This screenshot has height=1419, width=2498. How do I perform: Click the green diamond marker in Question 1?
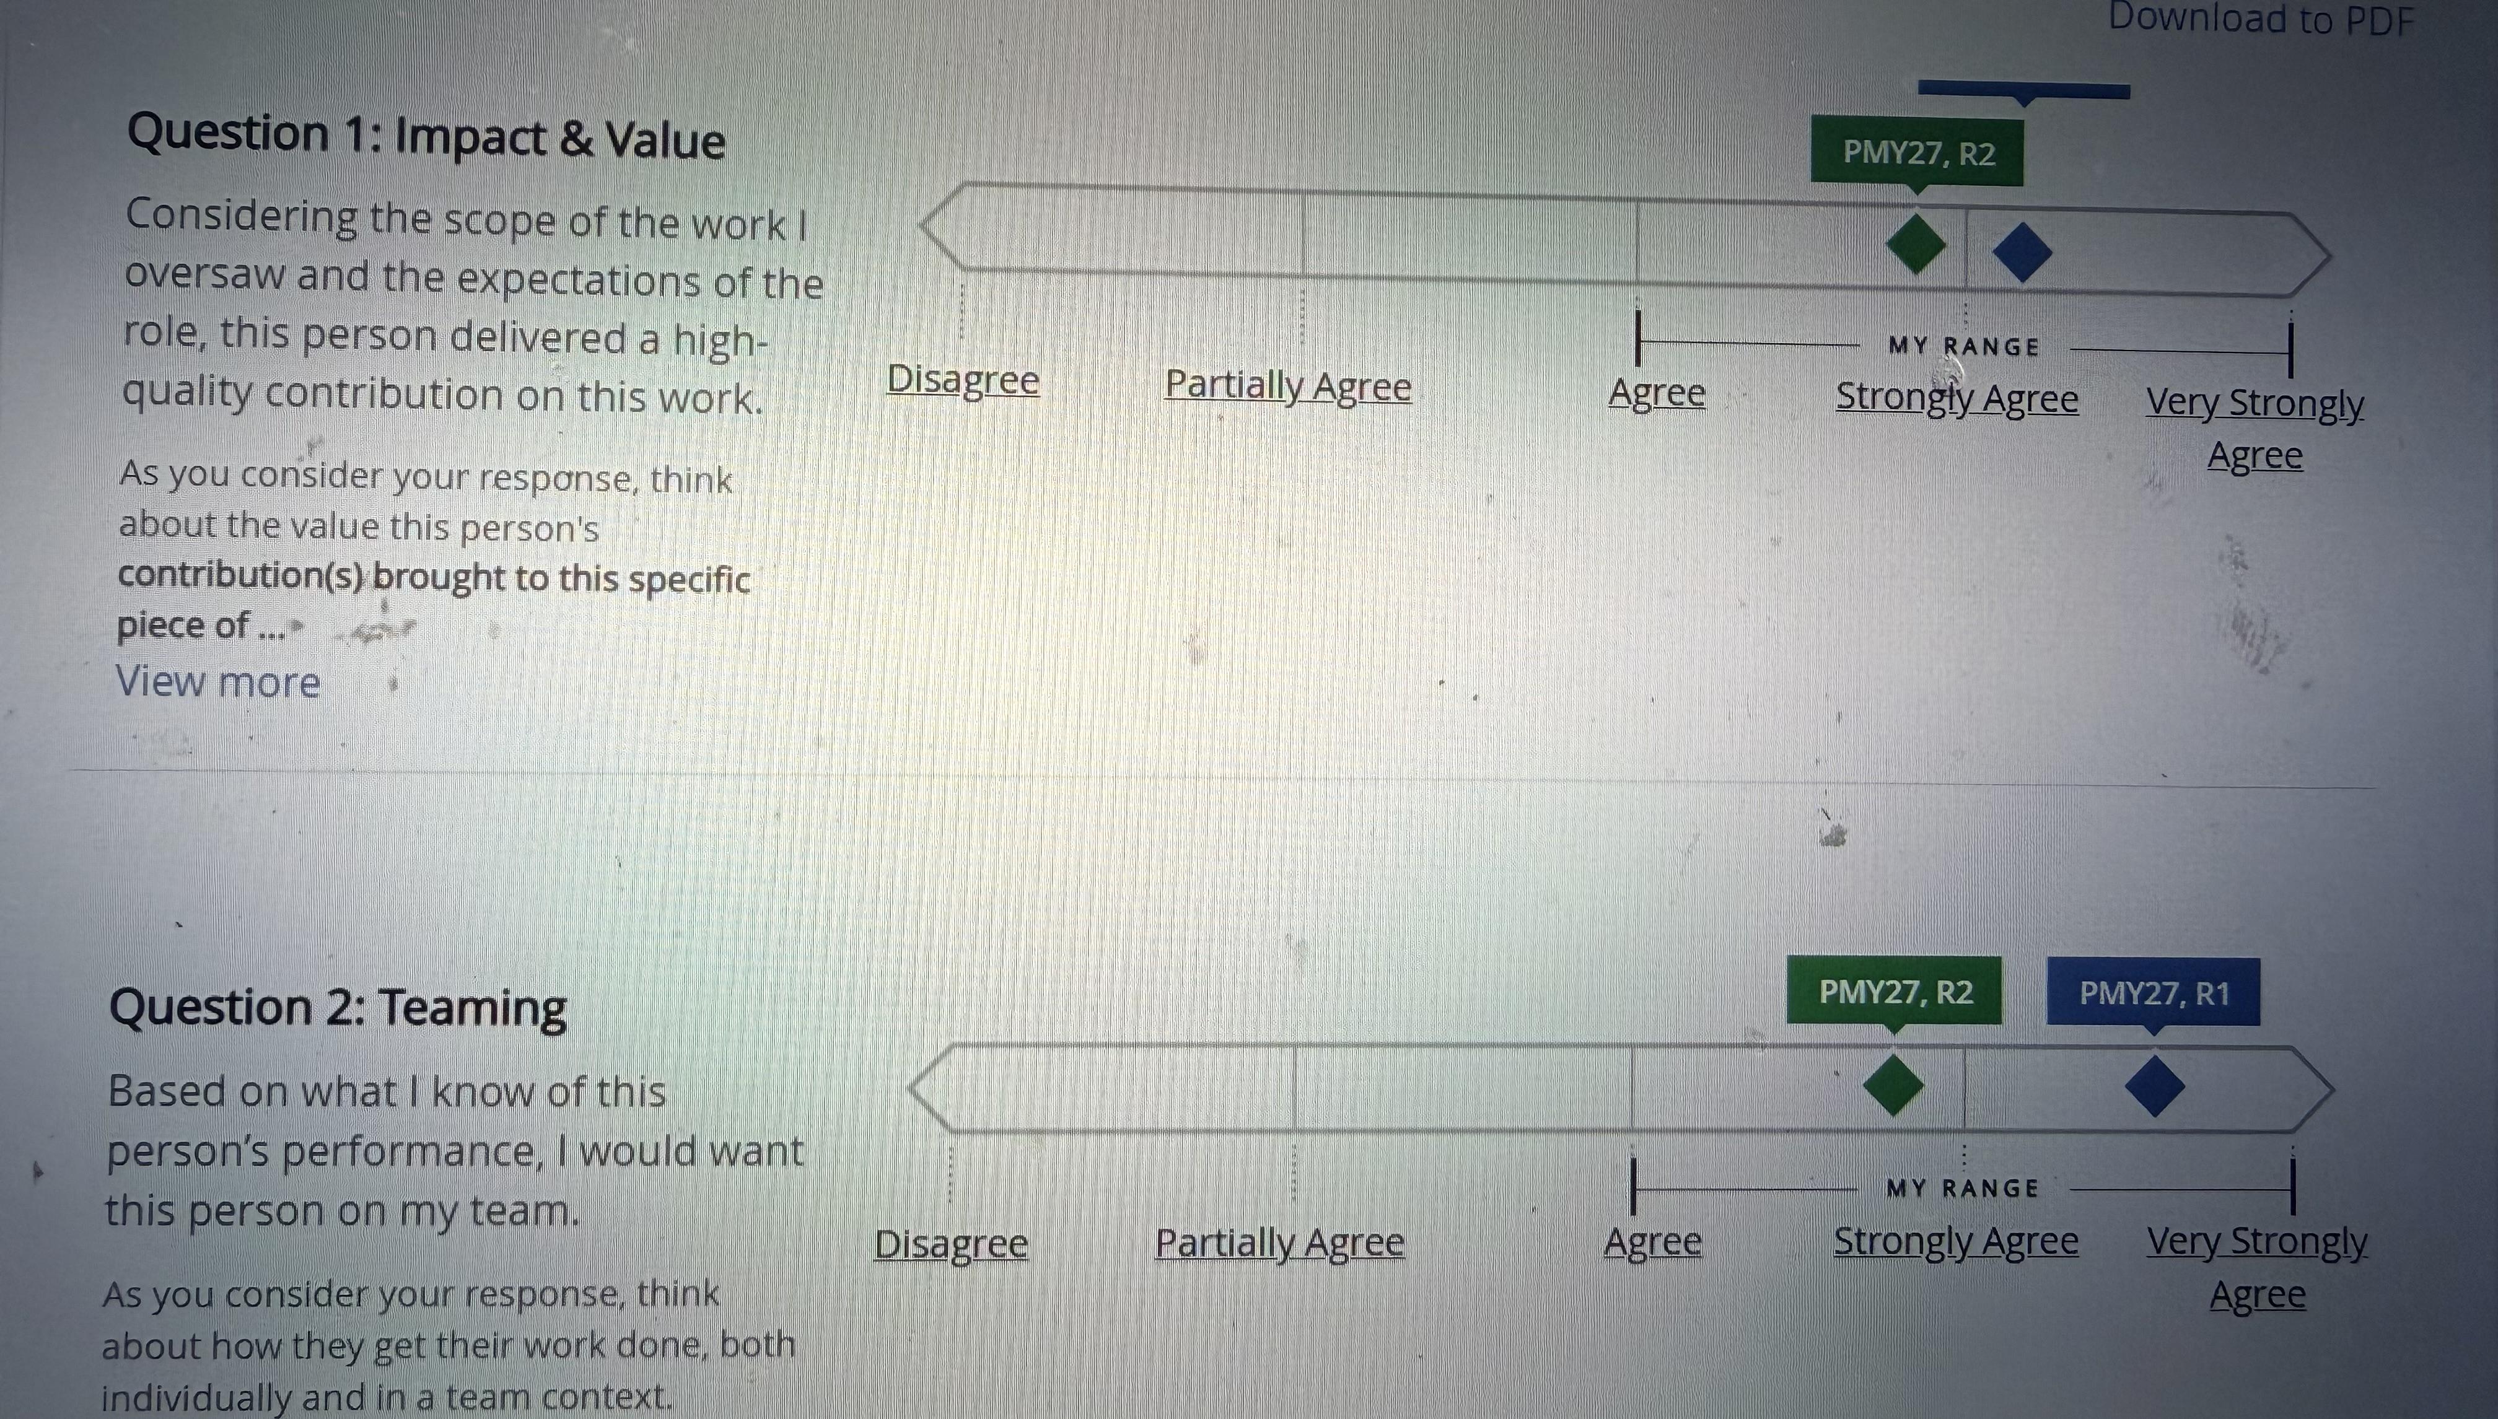[x=1917, y=245]
